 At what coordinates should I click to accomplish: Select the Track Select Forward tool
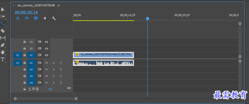click(3, 16)
